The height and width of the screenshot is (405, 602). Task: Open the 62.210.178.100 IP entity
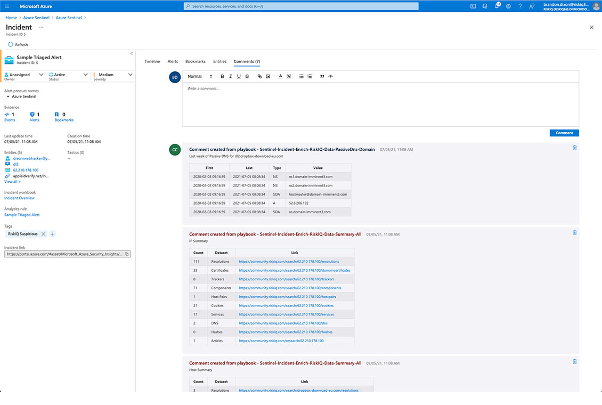26,170
